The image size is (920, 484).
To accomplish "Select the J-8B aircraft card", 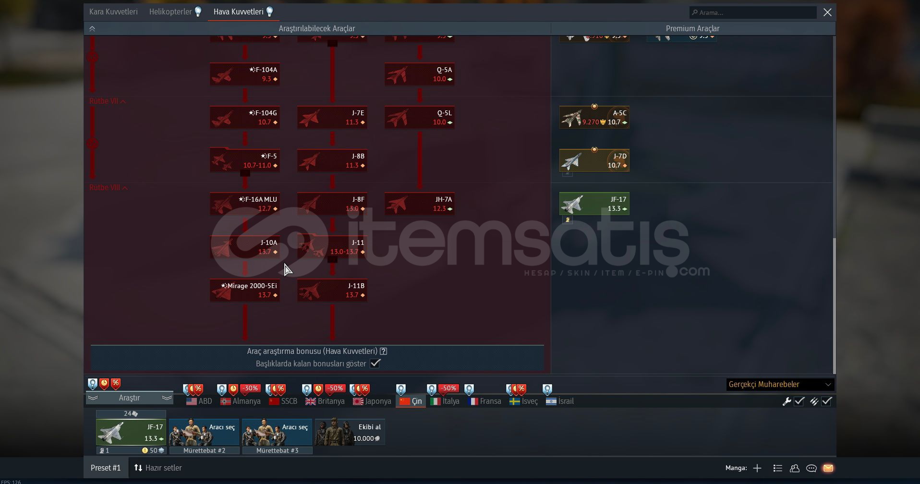I will [332, 160].
